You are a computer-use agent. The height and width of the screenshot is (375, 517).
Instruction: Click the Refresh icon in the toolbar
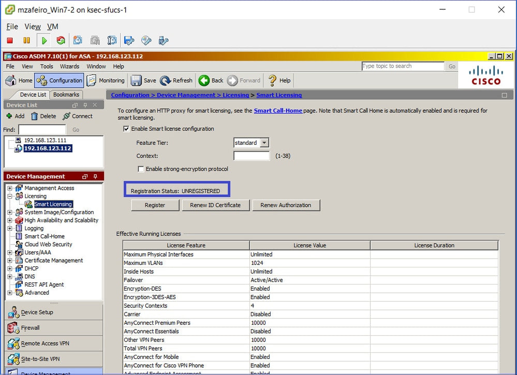tap(176, 80)
